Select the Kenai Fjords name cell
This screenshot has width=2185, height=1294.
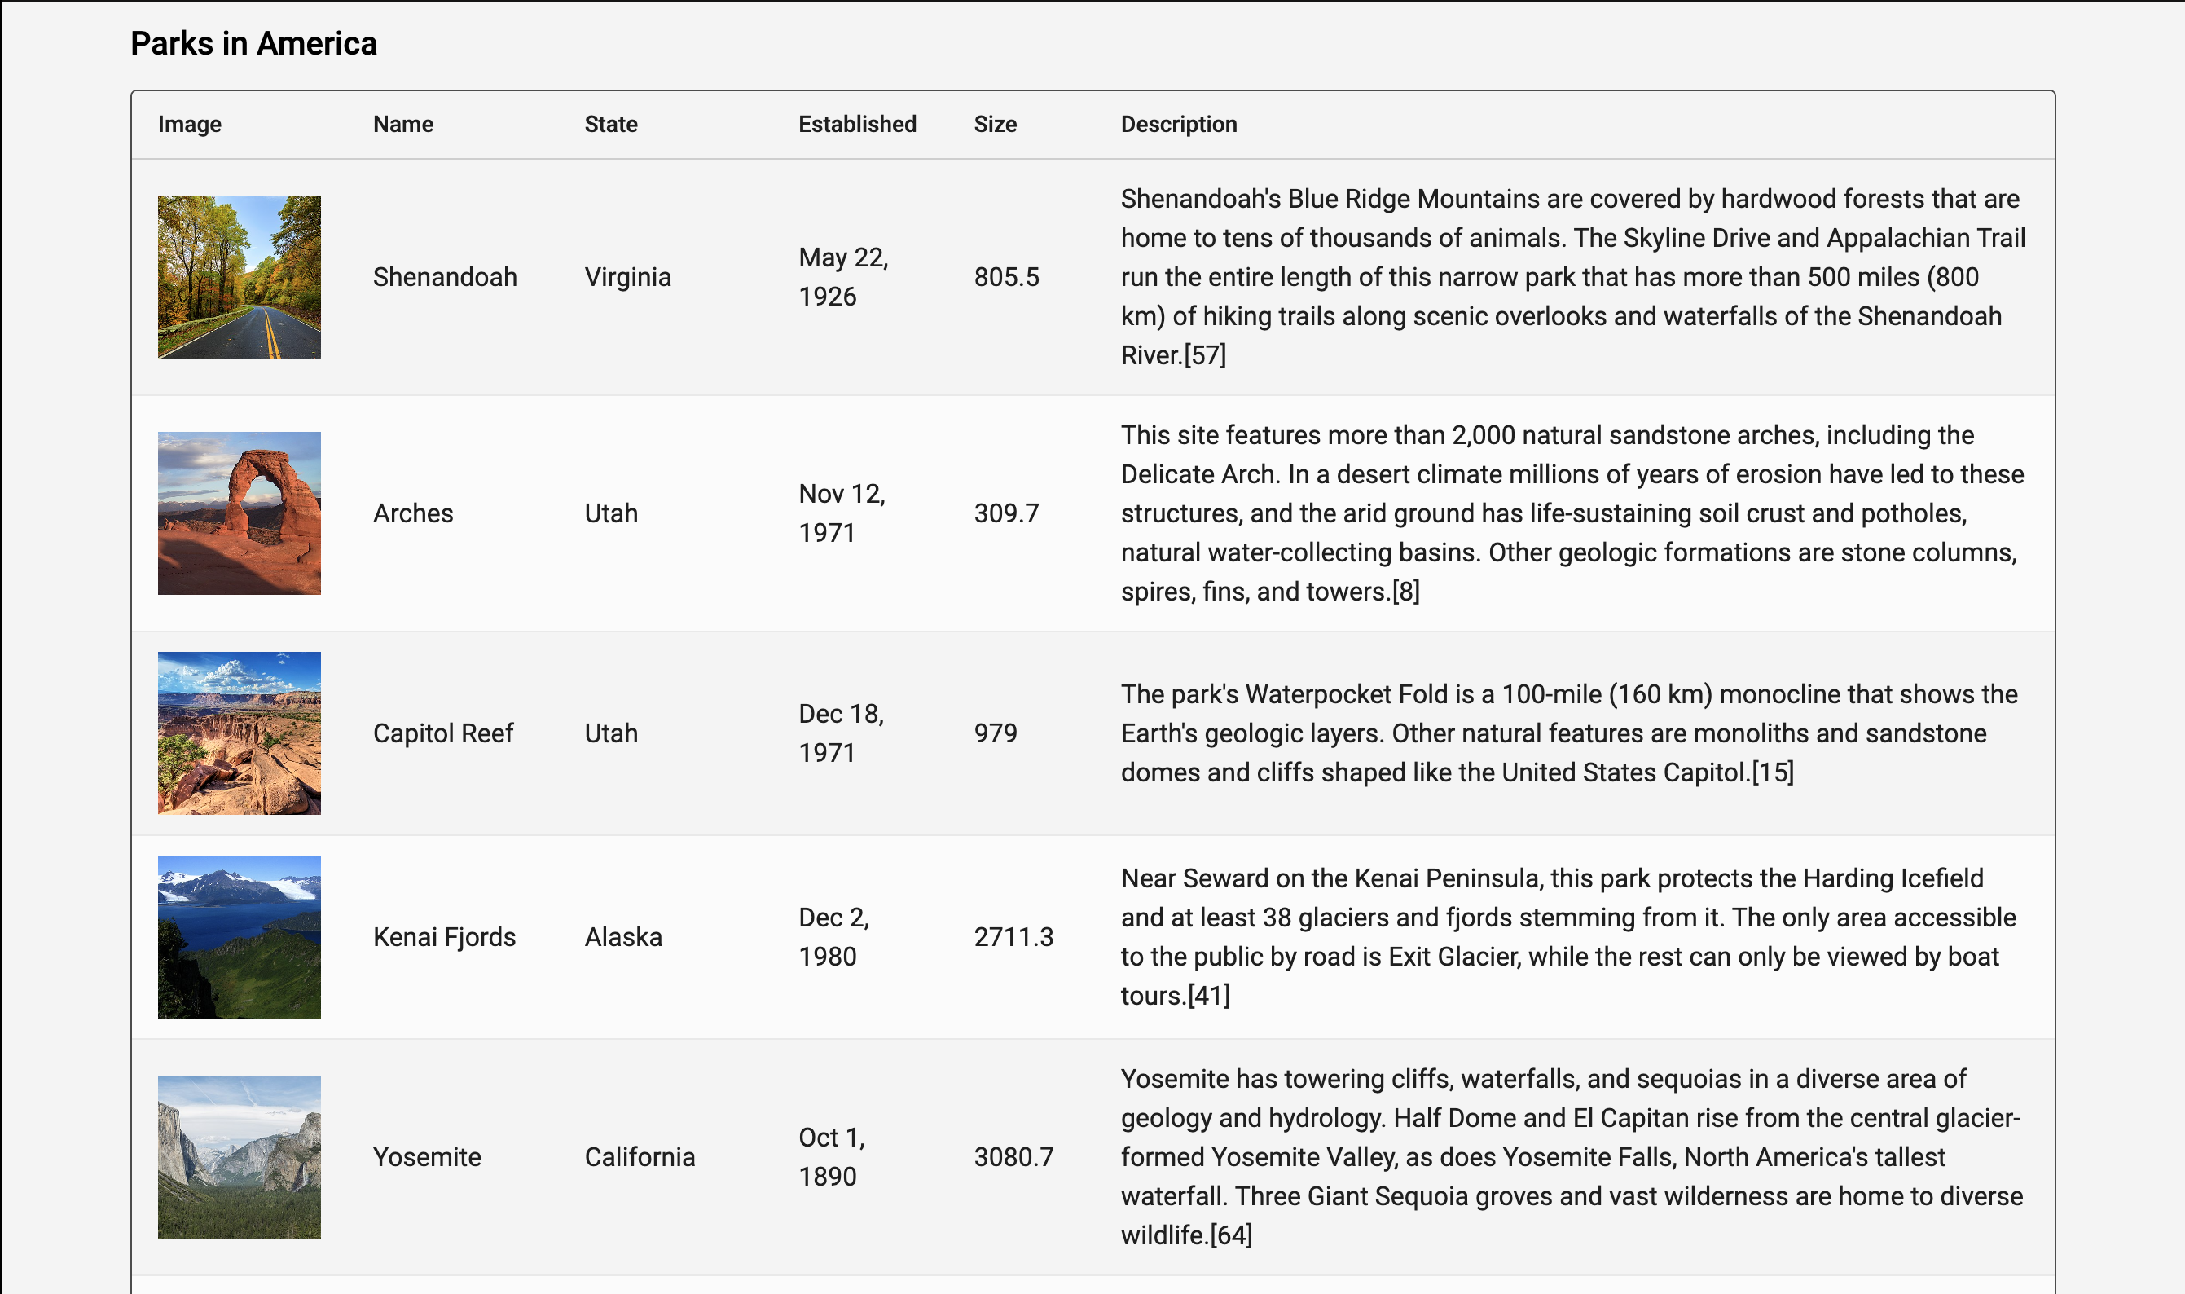click(x=444, y=936)
